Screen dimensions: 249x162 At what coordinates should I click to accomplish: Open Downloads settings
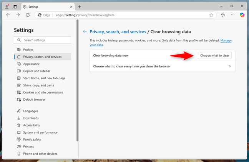[42, 118]
